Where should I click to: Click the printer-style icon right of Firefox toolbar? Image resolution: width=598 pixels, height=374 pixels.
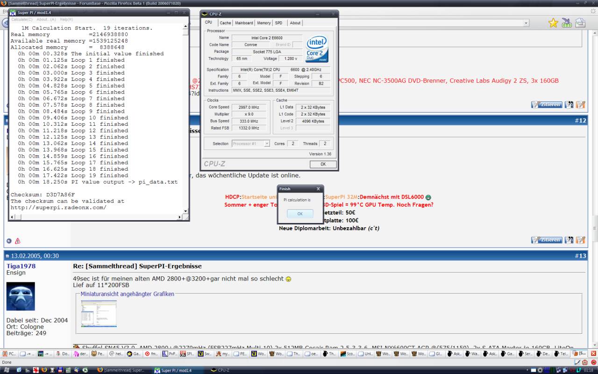[580, 23]
